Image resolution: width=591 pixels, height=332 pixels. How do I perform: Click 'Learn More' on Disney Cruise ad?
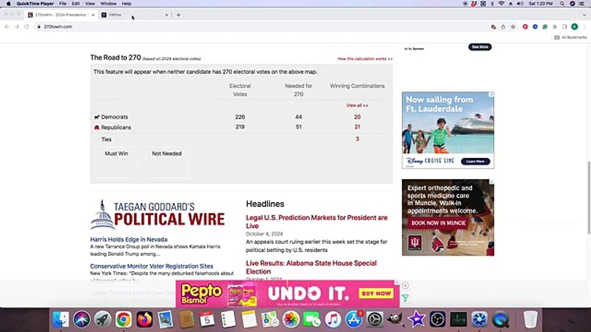(475, 161)
